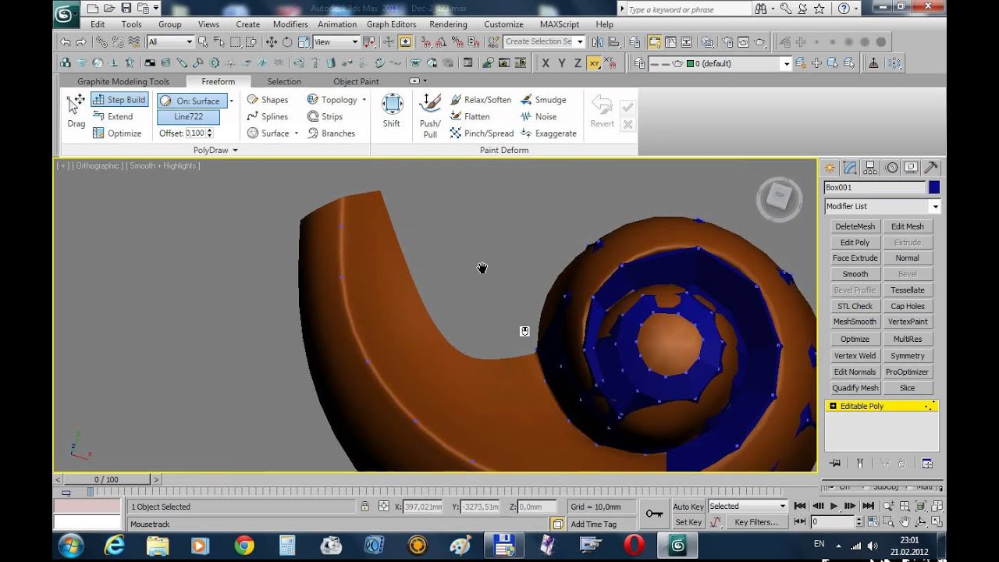This screenshot has height=562, width=999.
Task: Open the Key Filters dialog
Action: point(756,522)
